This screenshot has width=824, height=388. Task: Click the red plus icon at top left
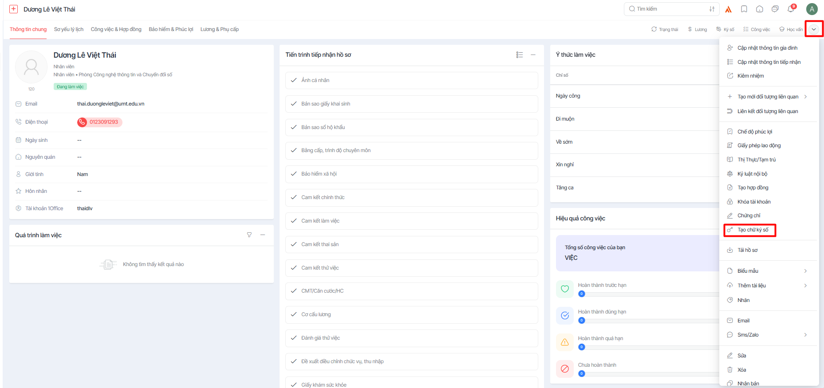pyautogui.click(x=14, y=9)
